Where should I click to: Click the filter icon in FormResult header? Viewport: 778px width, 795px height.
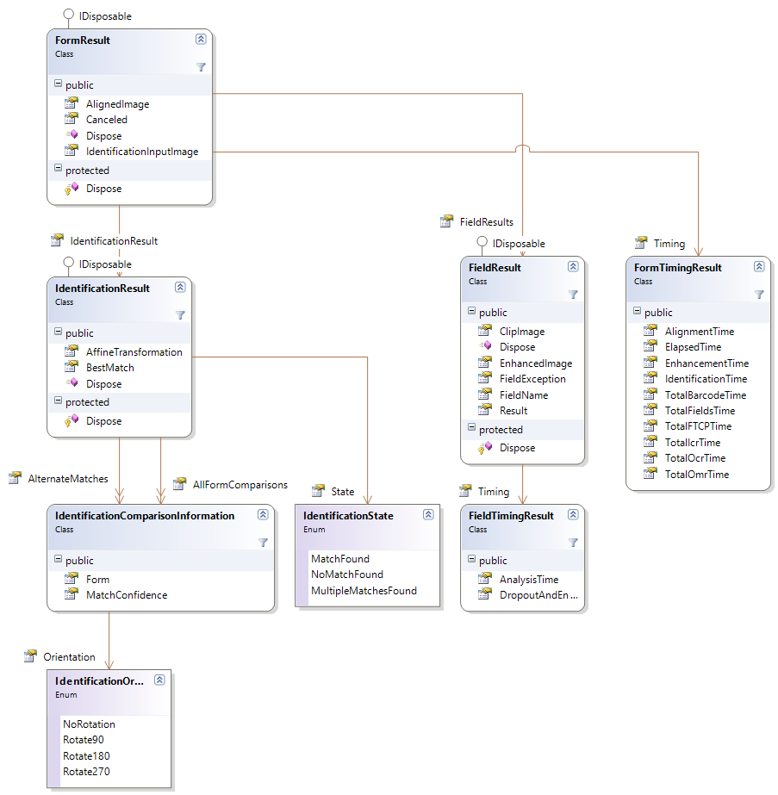coord(201,67)
